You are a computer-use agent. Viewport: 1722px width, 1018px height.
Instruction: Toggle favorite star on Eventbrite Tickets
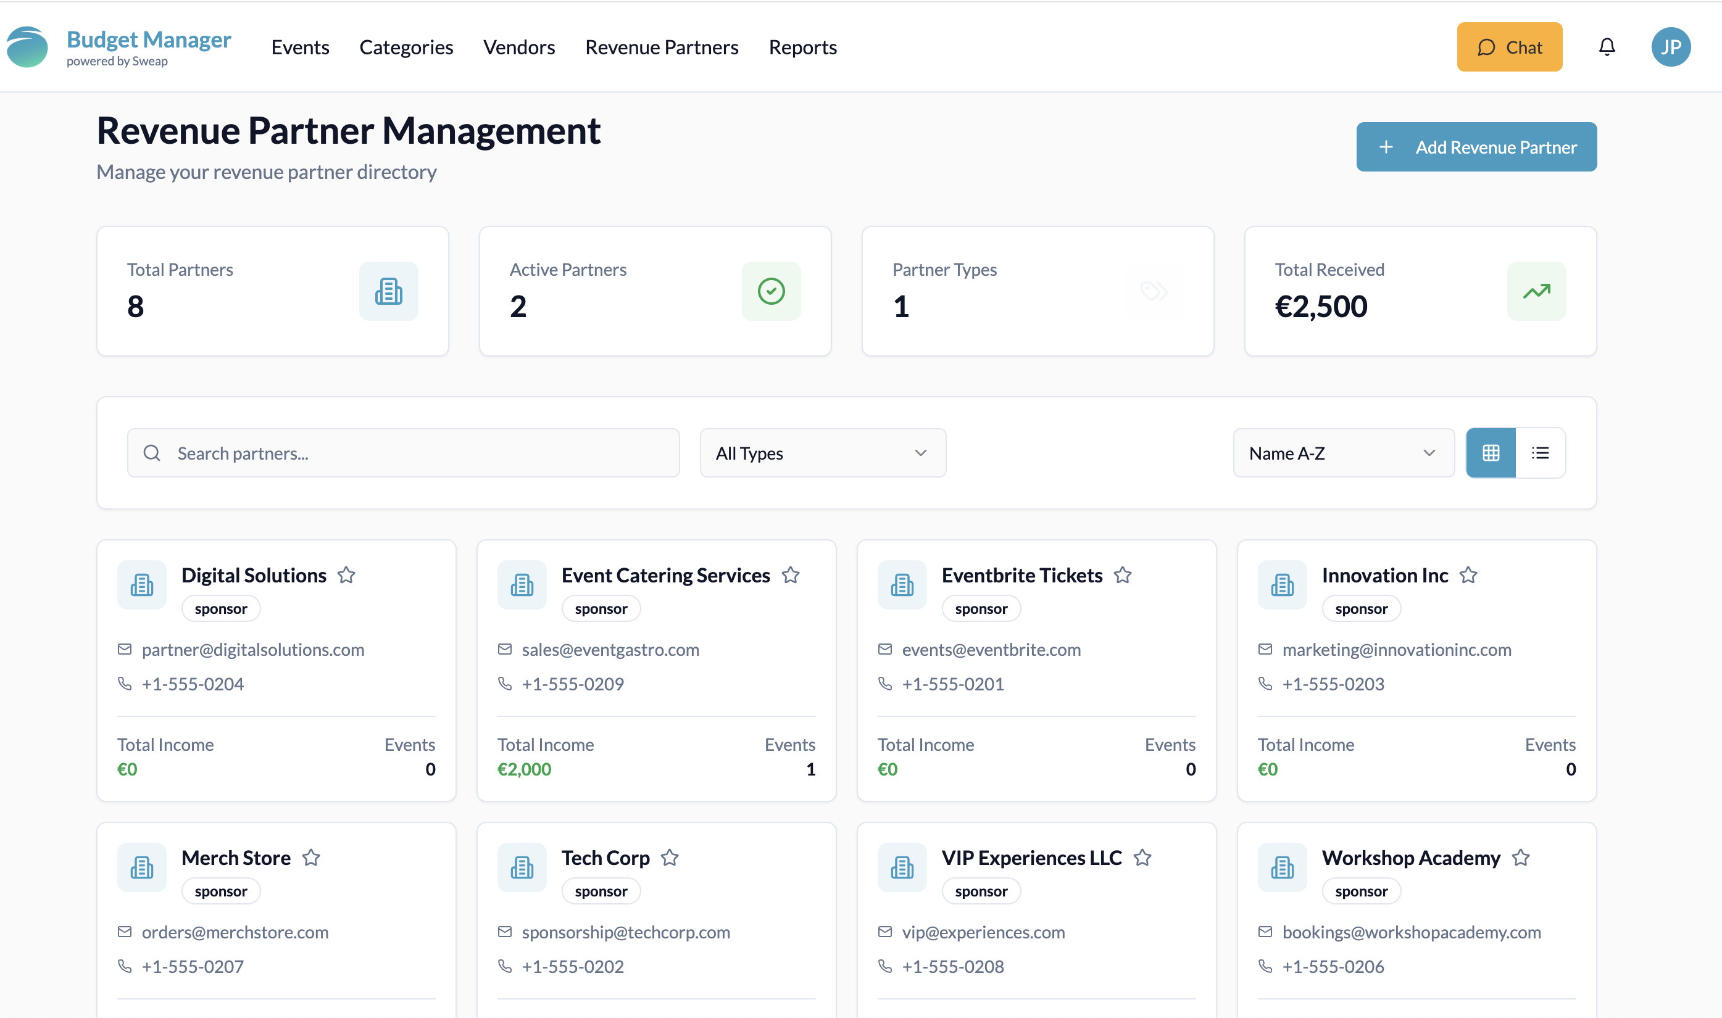click(x=1123, y=575)
